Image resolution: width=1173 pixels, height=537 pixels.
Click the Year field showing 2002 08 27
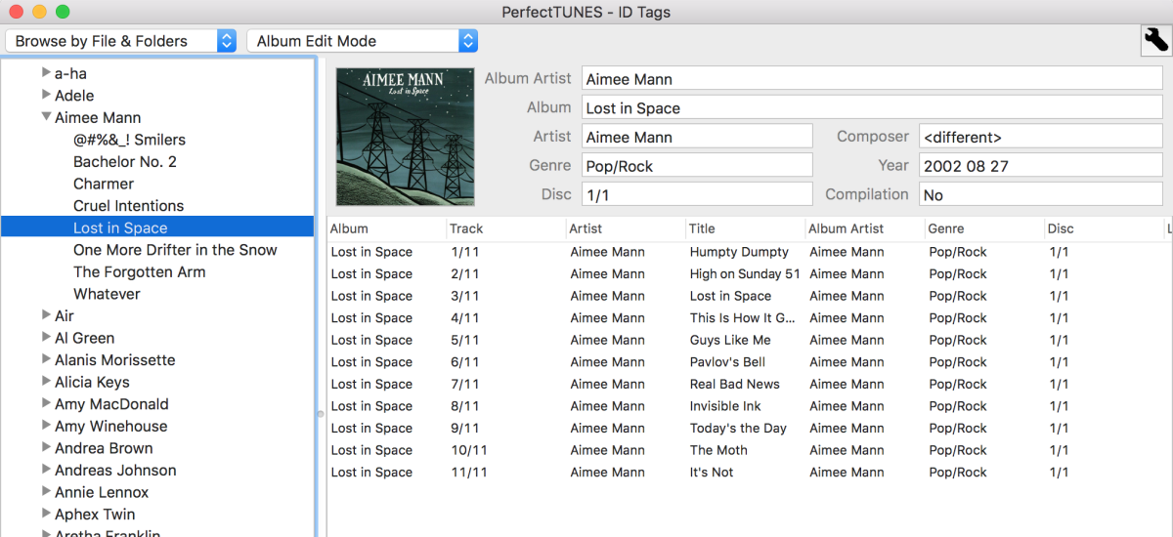tap(1040, 166)
